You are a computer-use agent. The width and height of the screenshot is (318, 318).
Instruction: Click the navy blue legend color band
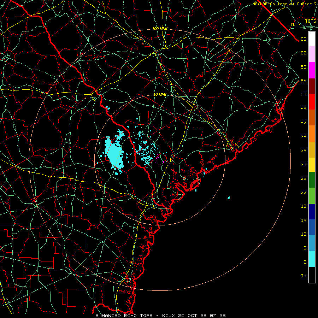tap(312, 212)
